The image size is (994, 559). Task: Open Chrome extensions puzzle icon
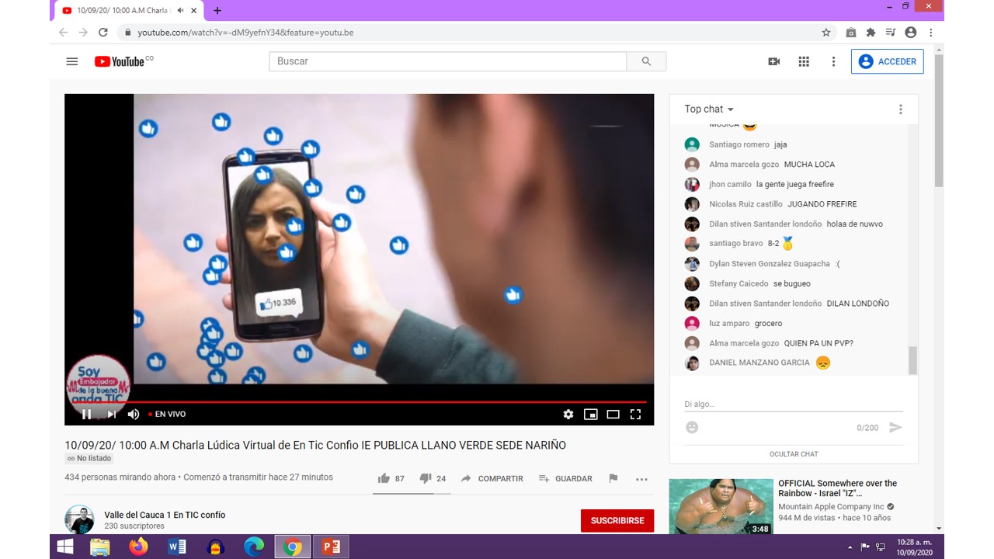tap(871, 33)
